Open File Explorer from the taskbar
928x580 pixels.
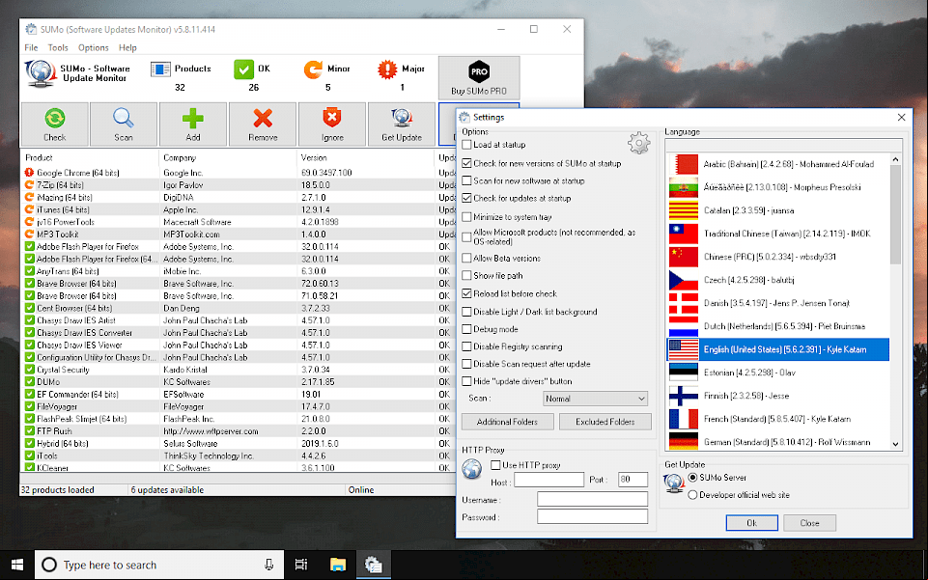click(337, 565)
